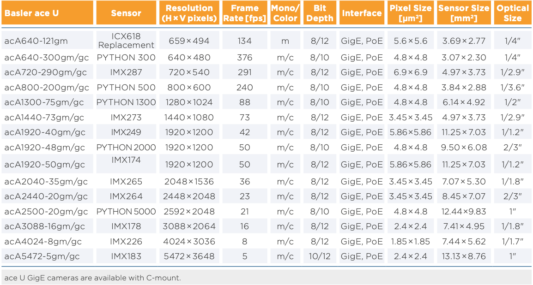Select the 13.13×8.76 sensor size cell
The image size is (533, 285).
464,256
